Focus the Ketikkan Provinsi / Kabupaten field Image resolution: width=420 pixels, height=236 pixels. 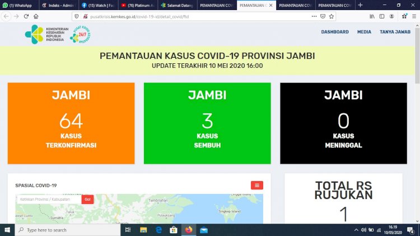(49, 199)
